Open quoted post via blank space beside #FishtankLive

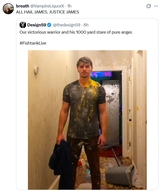click(98, 43)
